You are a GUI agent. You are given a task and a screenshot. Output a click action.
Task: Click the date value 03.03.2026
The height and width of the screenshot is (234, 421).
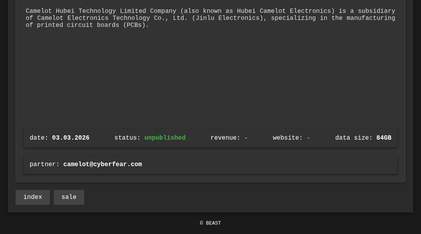71,138
